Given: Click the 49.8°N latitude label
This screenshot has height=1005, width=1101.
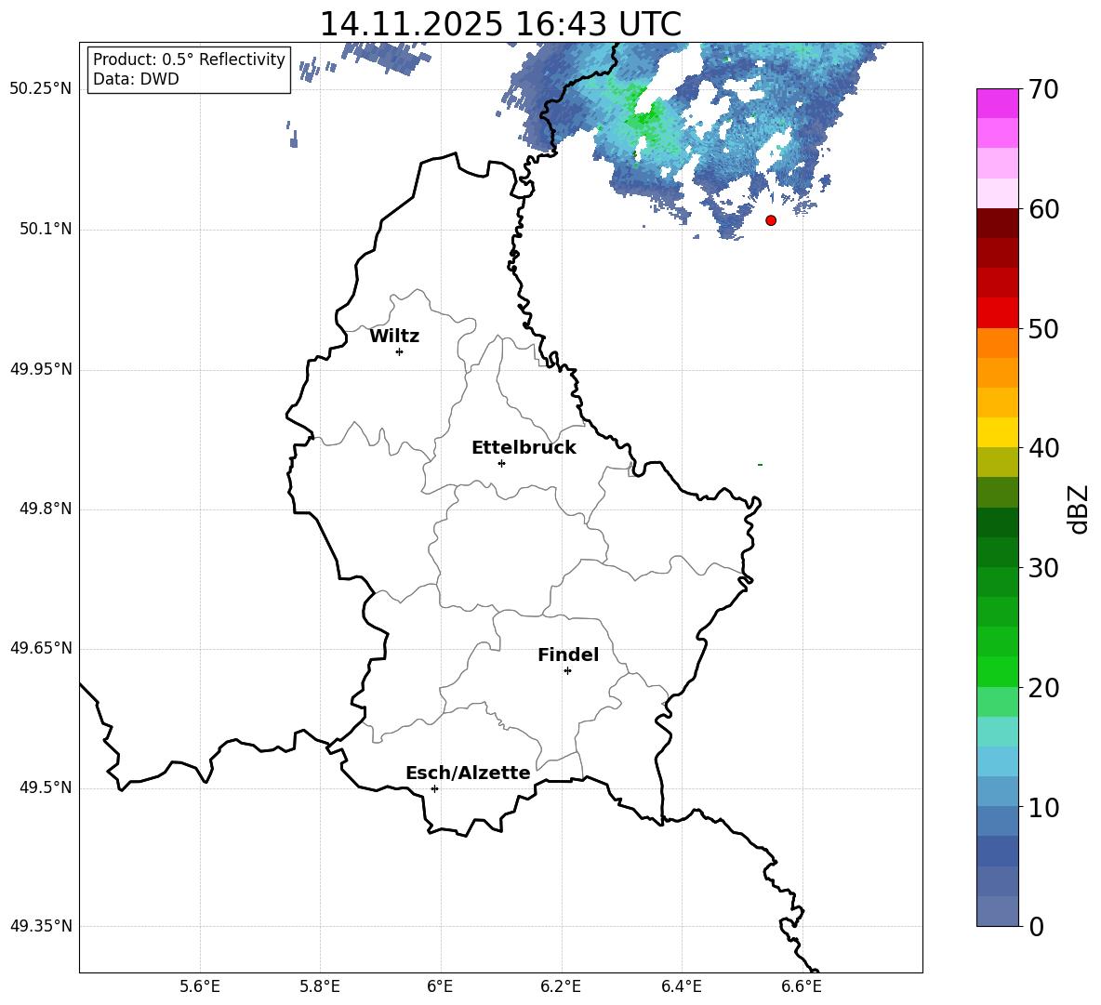Looking at the screenshot, I should [46, 509].
